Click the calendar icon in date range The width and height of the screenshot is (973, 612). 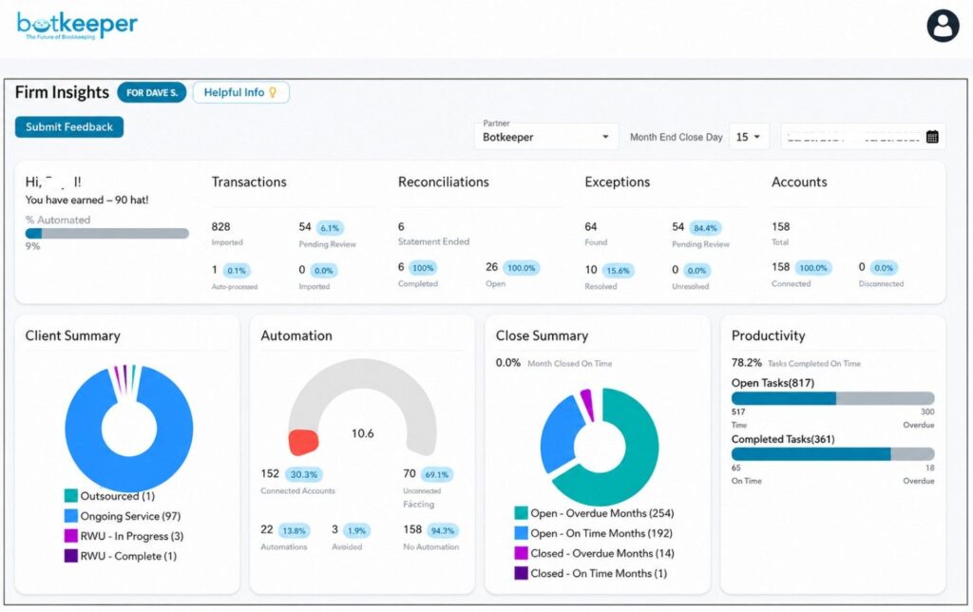tap(932, 137)
